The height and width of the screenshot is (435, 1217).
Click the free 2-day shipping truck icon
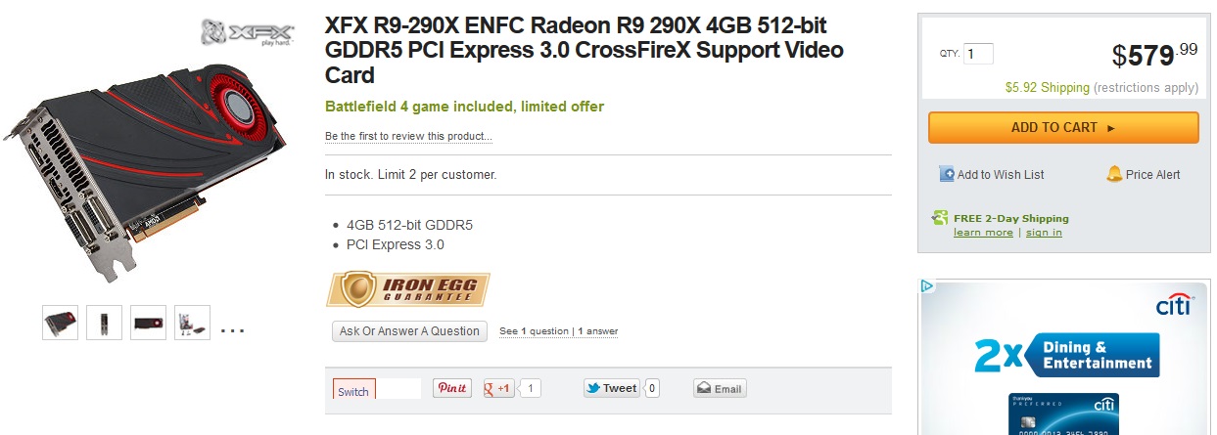[940, 218]
